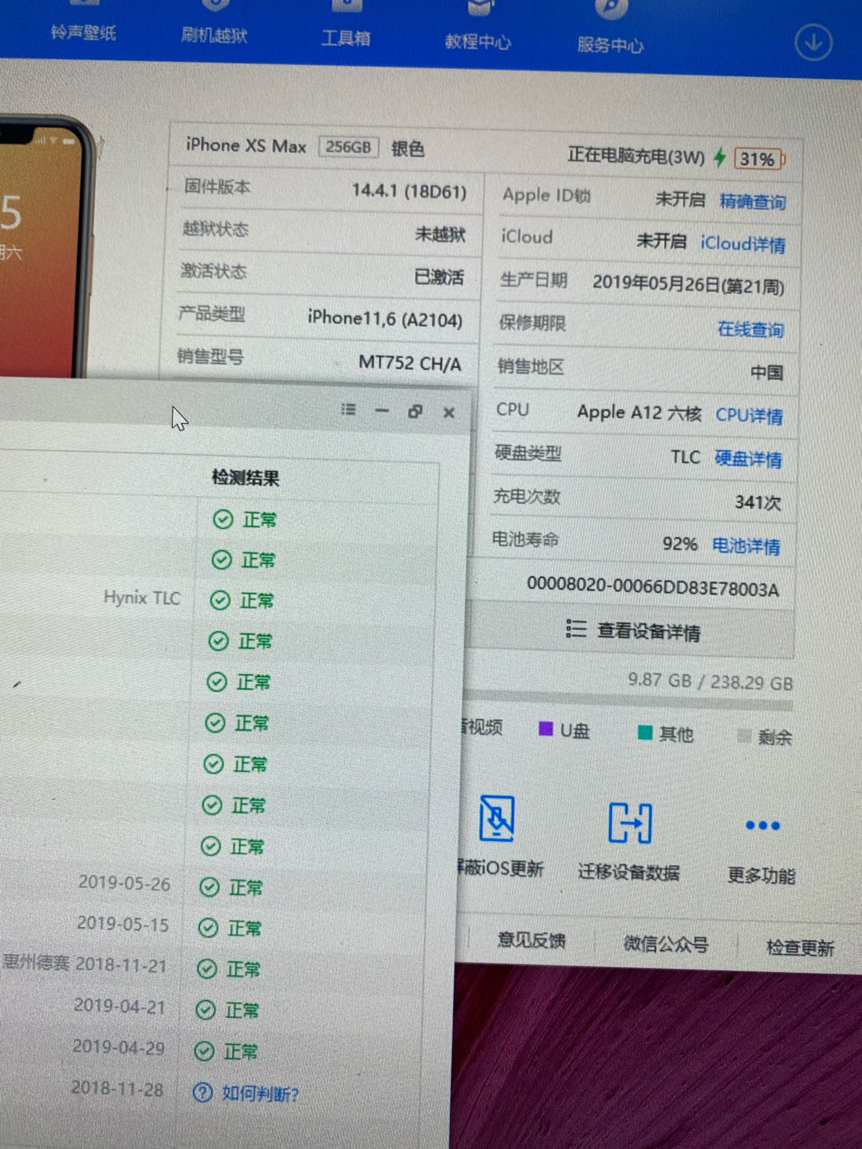Click the 正常 check icon in 2019-05-15 row

click(208, 928)
